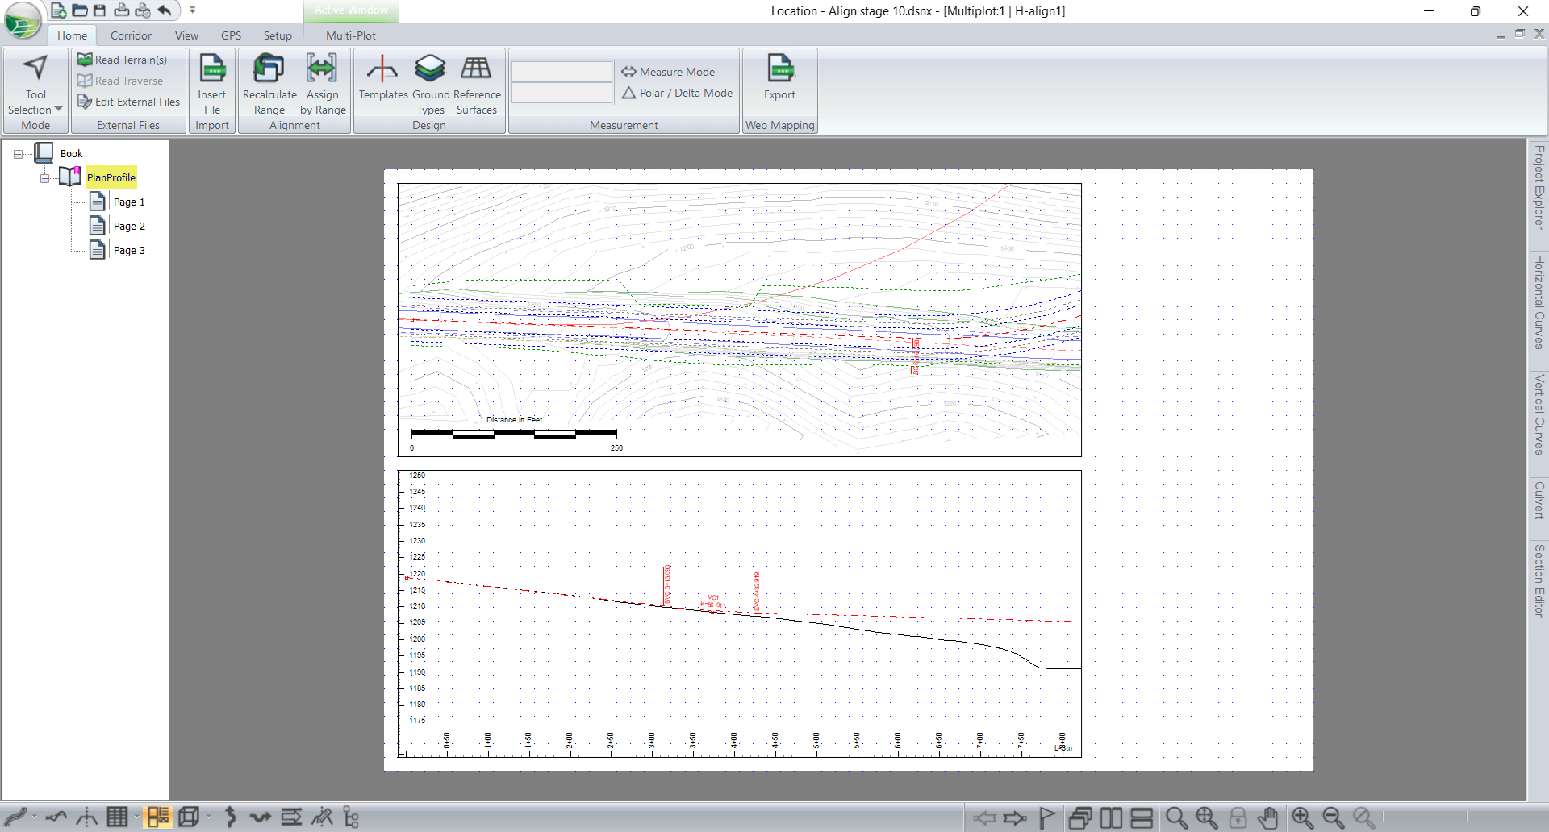Toggle the highlighted Multi-Plot window icon
The height and width of the screenshot is (832, 1549).
[158, 817]
